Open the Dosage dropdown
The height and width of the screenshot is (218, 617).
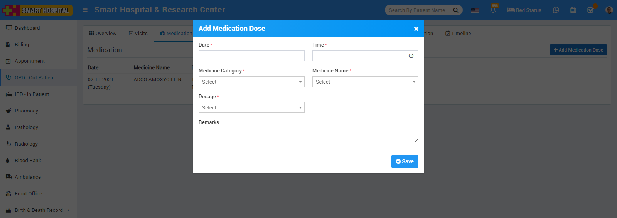point(251,107)
